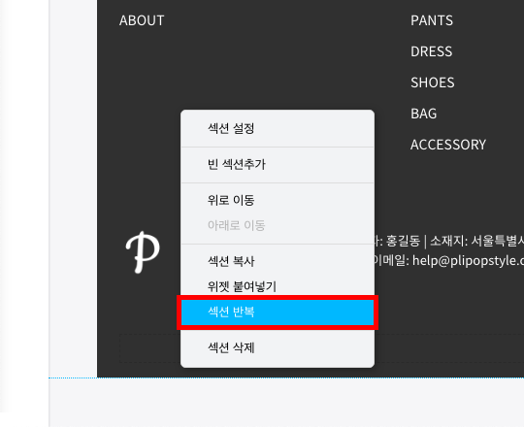Choose 빈 섹션추가 menu entry
Screen dimensions: 524x427
coord(278,164)
